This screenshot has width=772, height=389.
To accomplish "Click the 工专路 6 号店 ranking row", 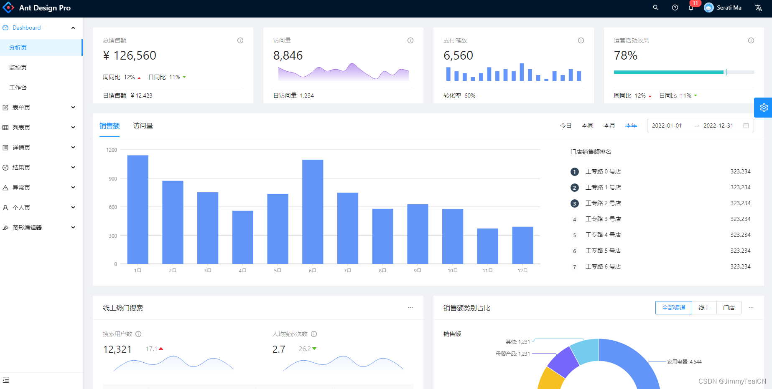I will coord(660,266).
